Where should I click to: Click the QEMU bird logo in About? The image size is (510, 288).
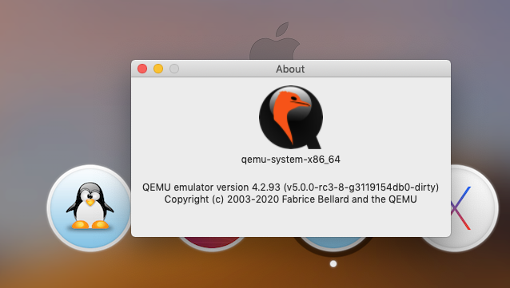291,117
